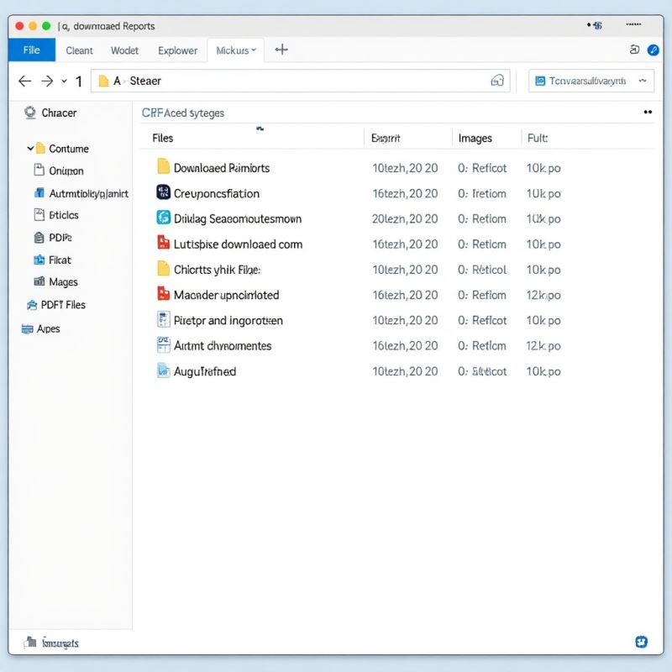672x672 pixels.
Task: Select PDFT Files in the sidebar
Action: (x=62, y=305)
